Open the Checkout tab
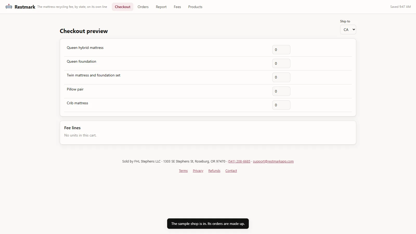The image size is (416, 234). point(122,7)
